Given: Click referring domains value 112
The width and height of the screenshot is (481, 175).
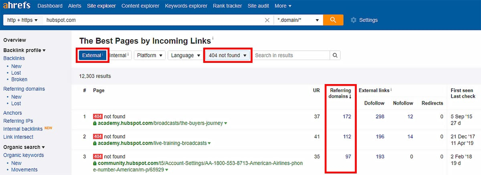Looking at the screenshot, I should pyautogui.click(x=347, y=137).
